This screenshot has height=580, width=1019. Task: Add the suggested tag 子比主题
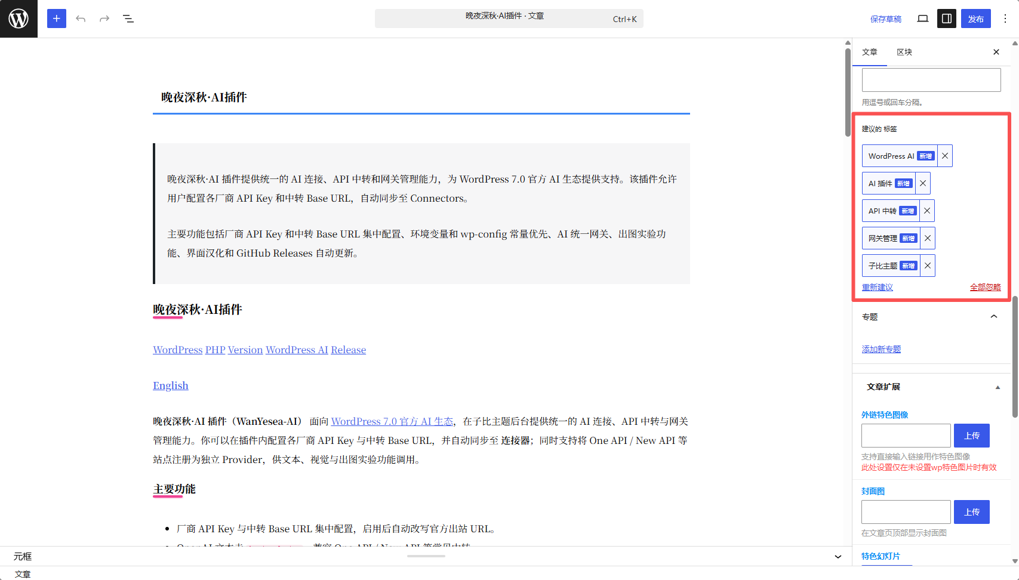pyautogui.click(x=891, y=266)
